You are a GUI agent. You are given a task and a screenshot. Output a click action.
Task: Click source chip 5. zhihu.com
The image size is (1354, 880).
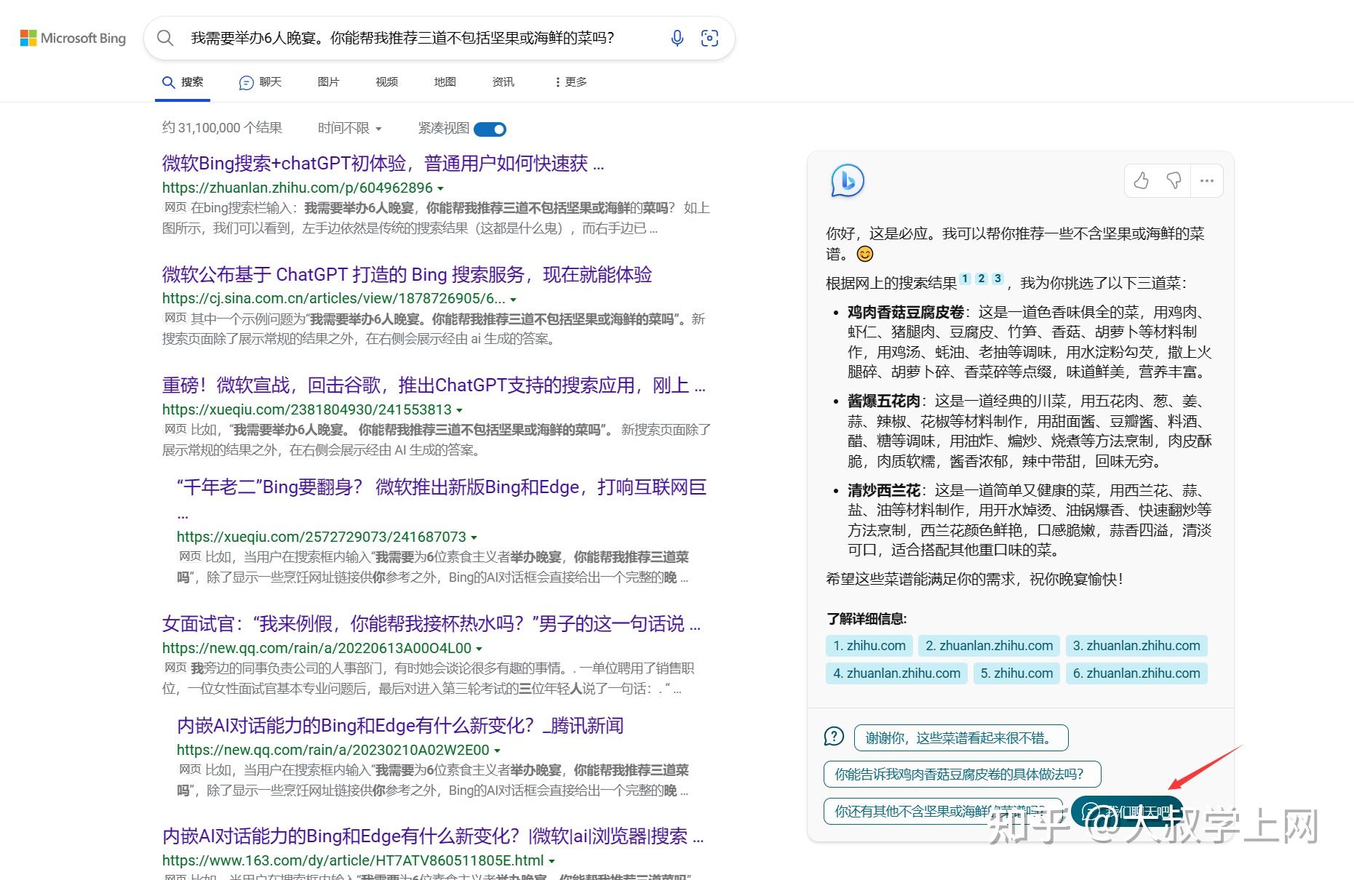1016,673
